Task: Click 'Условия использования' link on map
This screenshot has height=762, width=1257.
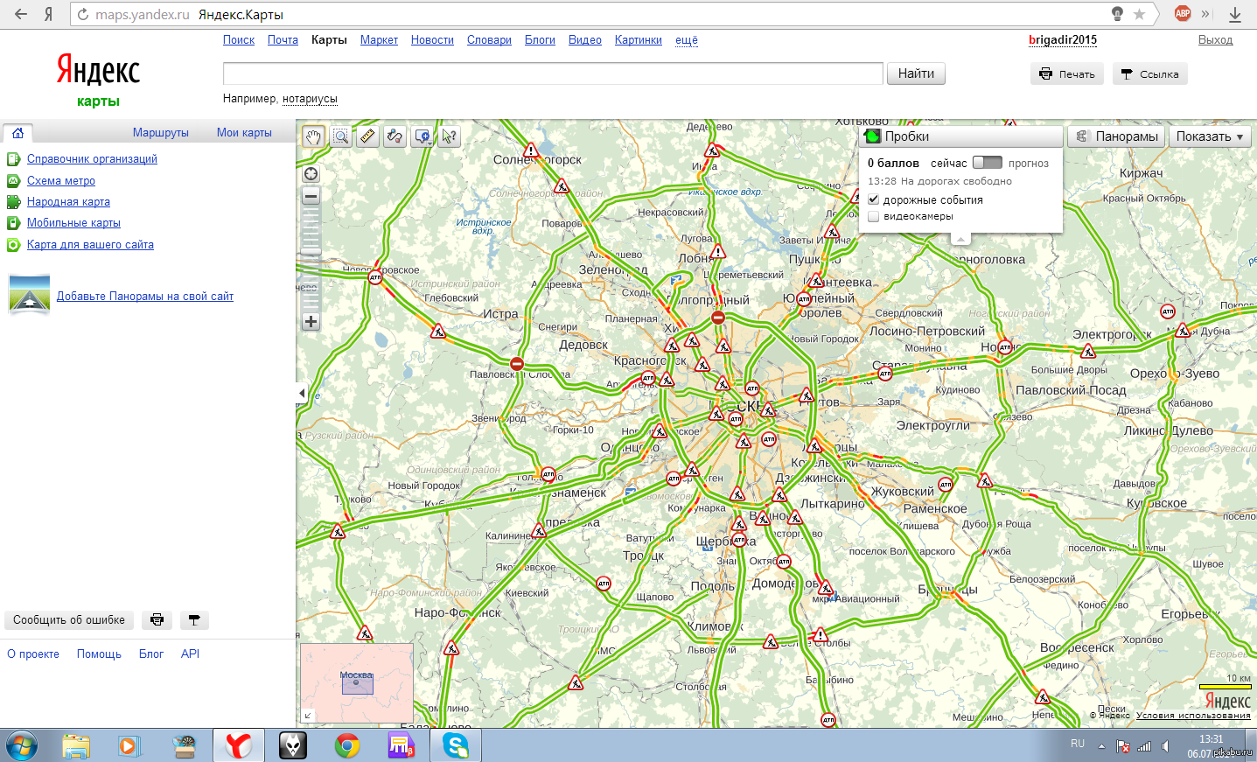Action: click(x=1193, y=716)
